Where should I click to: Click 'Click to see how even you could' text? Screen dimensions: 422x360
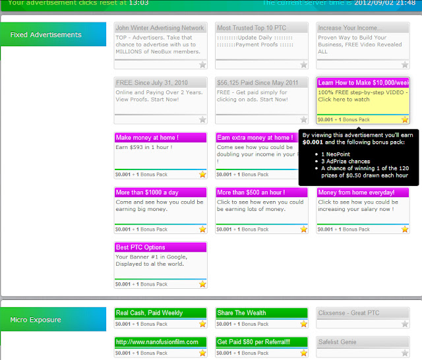pos(260,202)
